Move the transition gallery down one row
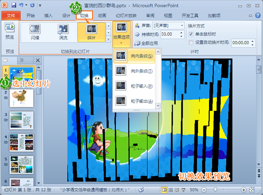Viewport: 263px width, 195px height. pos(109,33)
